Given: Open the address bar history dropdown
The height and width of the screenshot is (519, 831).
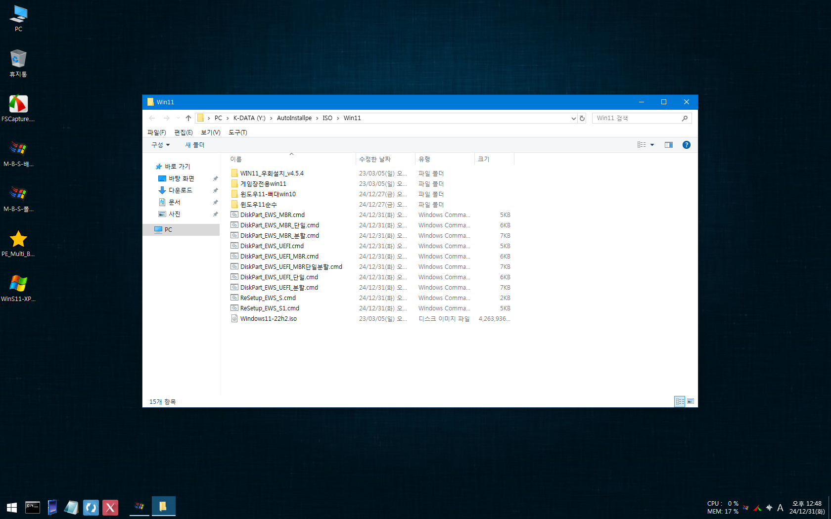Looking at the screenshot, I should (x=573, y=118).
